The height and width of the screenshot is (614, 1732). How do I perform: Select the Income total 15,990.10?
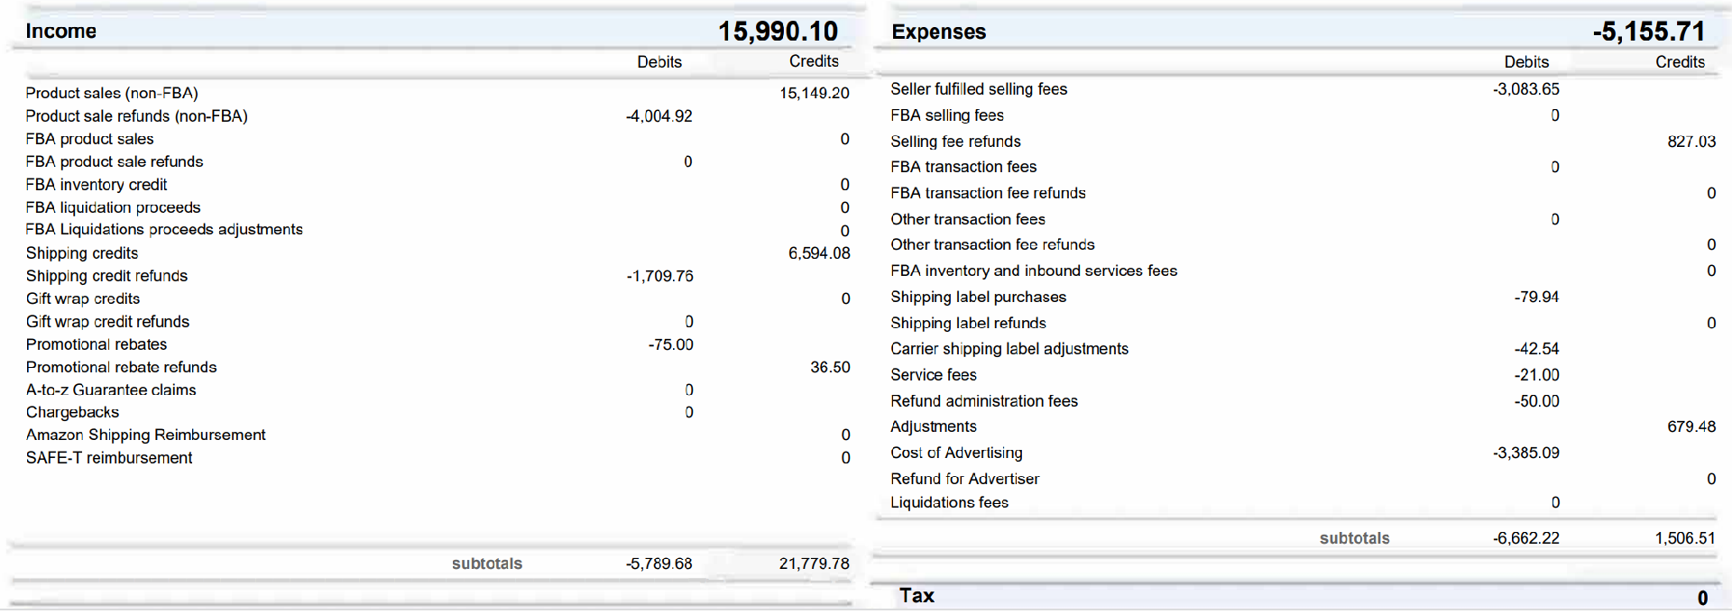(778, 32)
